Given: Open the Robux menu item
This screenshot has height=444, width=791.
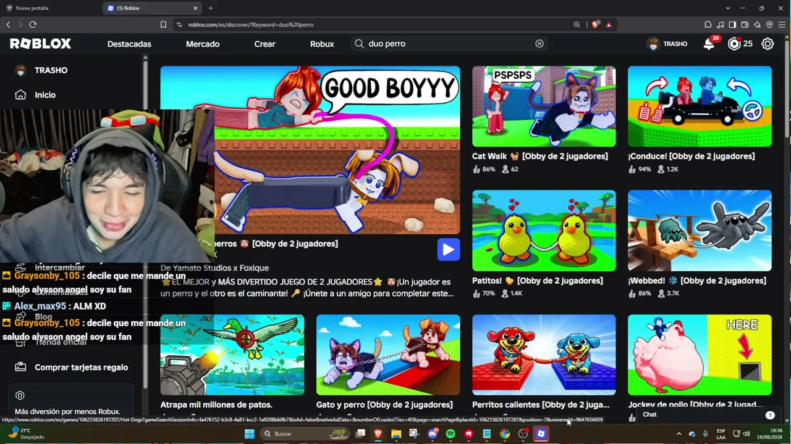Looking at the screenshot, I should click(322, 44).
